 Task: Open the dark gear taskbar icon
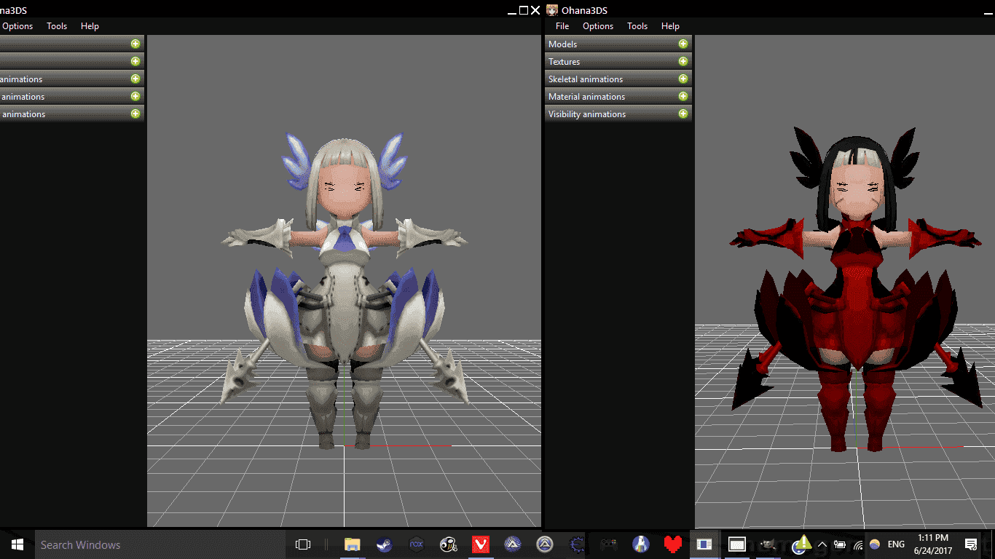(577, 544)
